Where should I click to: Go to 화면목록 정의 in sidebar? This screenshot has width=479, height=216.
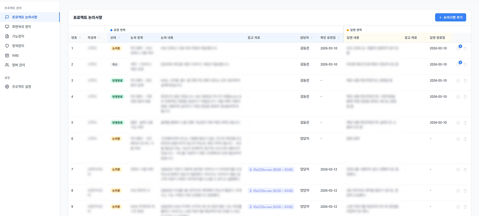point(30,27)
